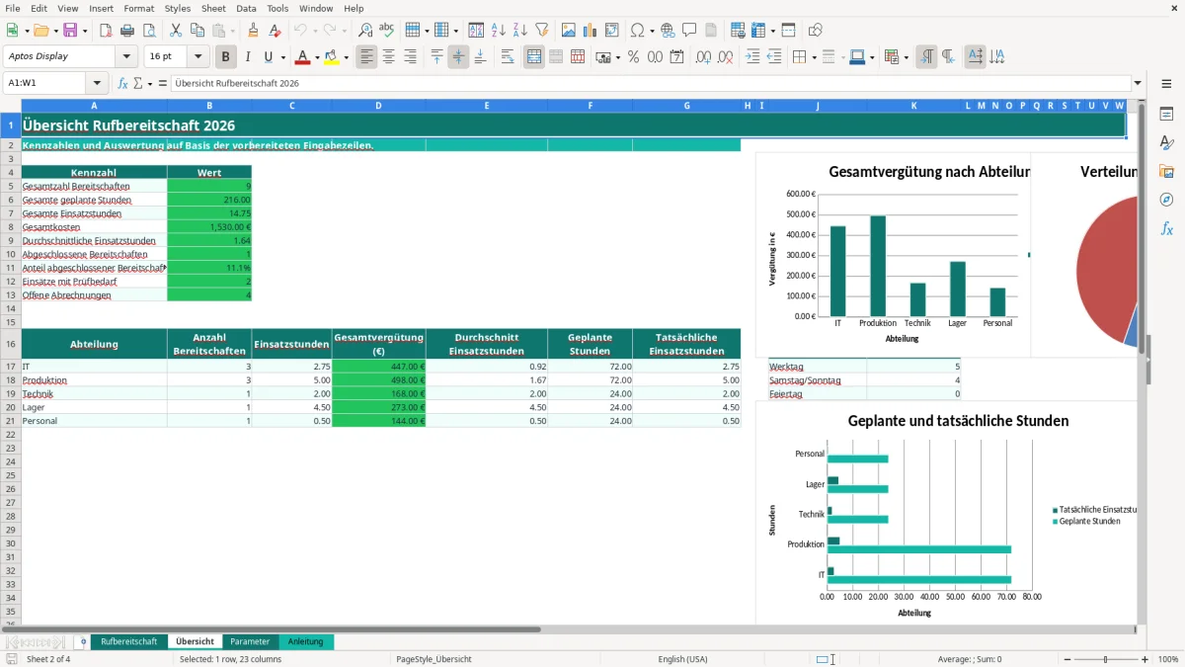Toggle Bold formatting
Screen dimensions: 1185x667
tap(226, 57)
